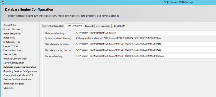The image size is (216, 97).
Task: Select Feature Rules step
Action: point(10,54)
